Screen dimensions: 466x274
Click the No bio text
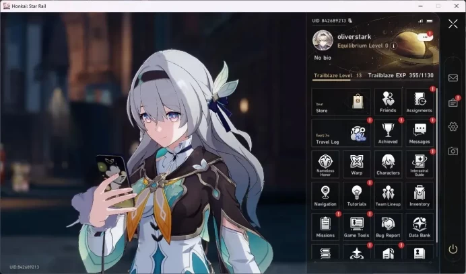pyautogui.click(x=323, y=58)
